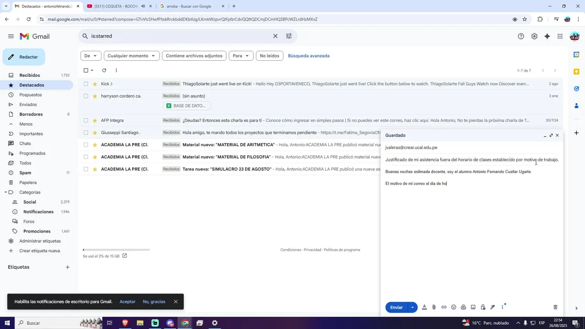This screenshot has width=585, height=329.
Task: Open Google Tasks icon in side panel
Action: [576, 89]
